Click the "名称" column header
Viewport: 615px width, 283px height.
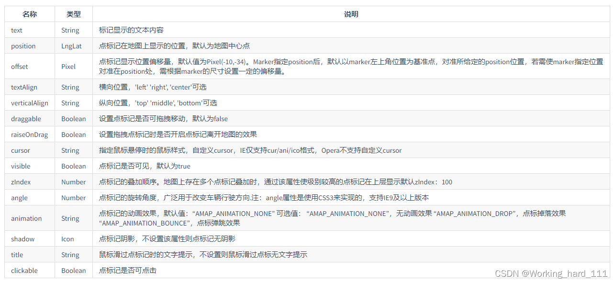tap(29, 14)
